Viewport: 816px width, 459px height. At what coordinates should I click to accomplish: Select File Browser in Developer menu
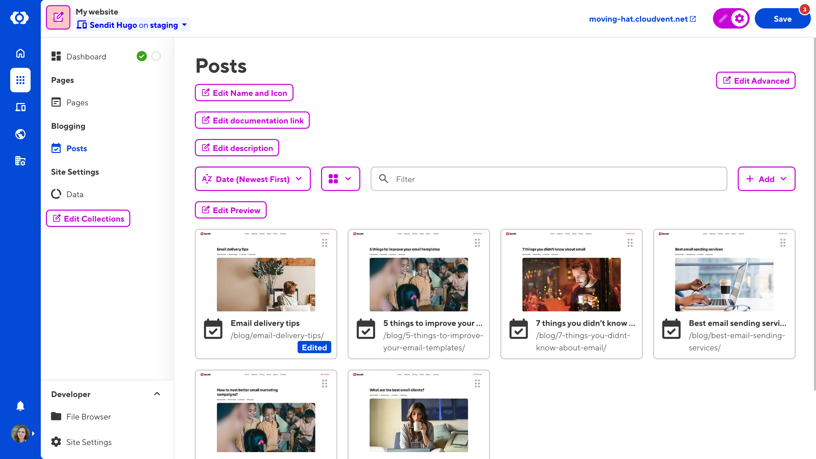(88, 417)
